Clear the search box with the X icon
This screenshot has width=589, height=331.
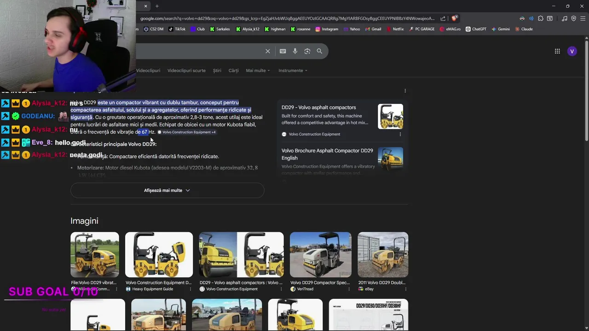pyautogui.click(x=268, y=51)
